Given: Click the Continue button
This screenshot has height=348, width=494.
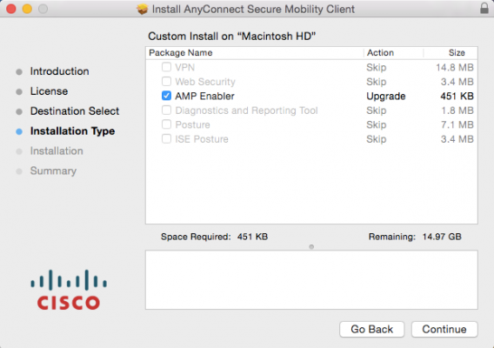Looking at the screenshot, I should pos(444,330).
